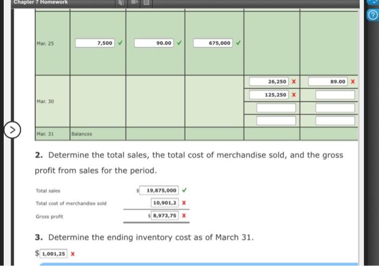
Task: Click the Mar. 30 field showing 125,250
Action: pyautogui.click(x=269, y=95)
